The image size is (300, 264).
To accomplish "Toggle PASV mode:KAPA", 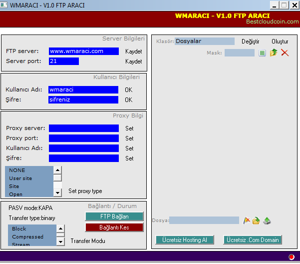I will tap(30, 208).
